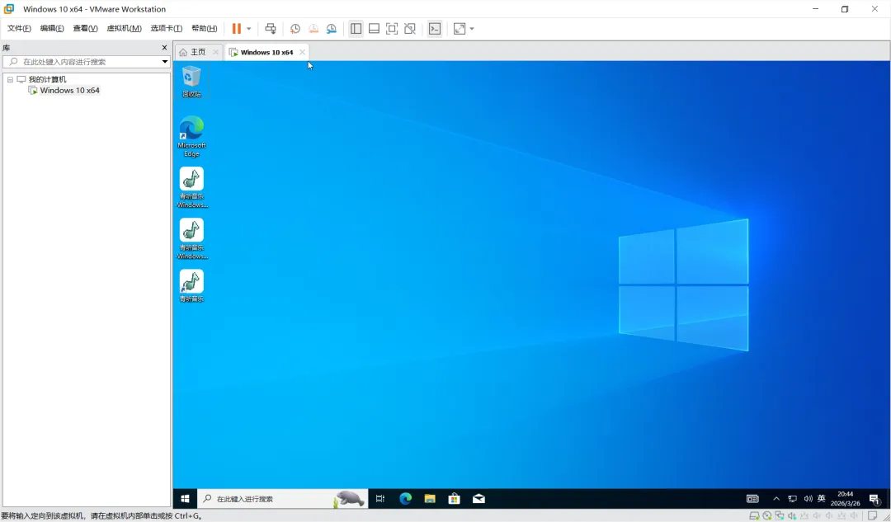Take a snapshot of this virtual machine

point(295,28)
